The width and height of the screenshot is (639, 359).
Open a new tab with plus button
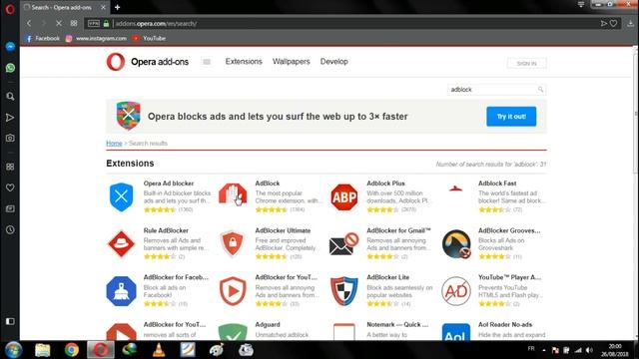pos(118,7)
